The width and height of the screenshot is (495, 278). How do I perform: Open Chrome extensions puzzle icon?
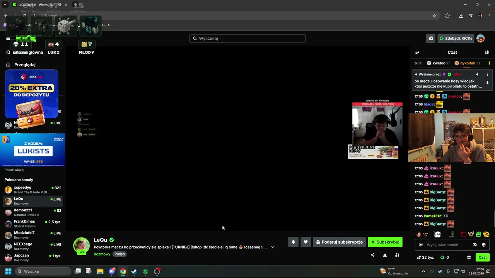[x=447, y=16]
